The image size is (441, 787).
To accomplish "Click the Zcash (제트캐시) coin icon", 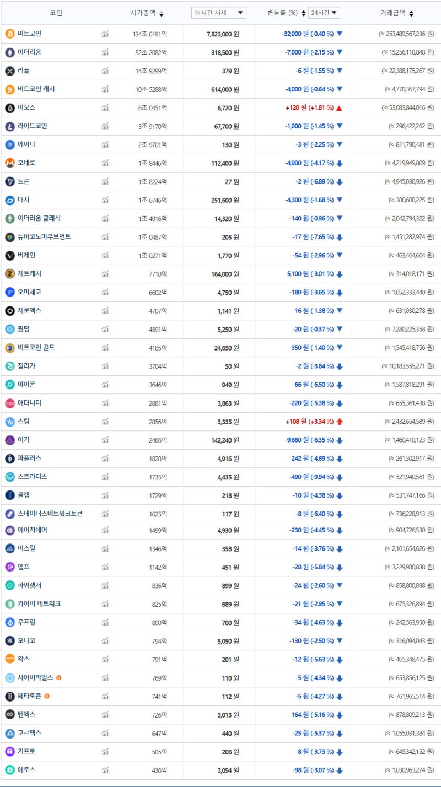I will (9, 274).
